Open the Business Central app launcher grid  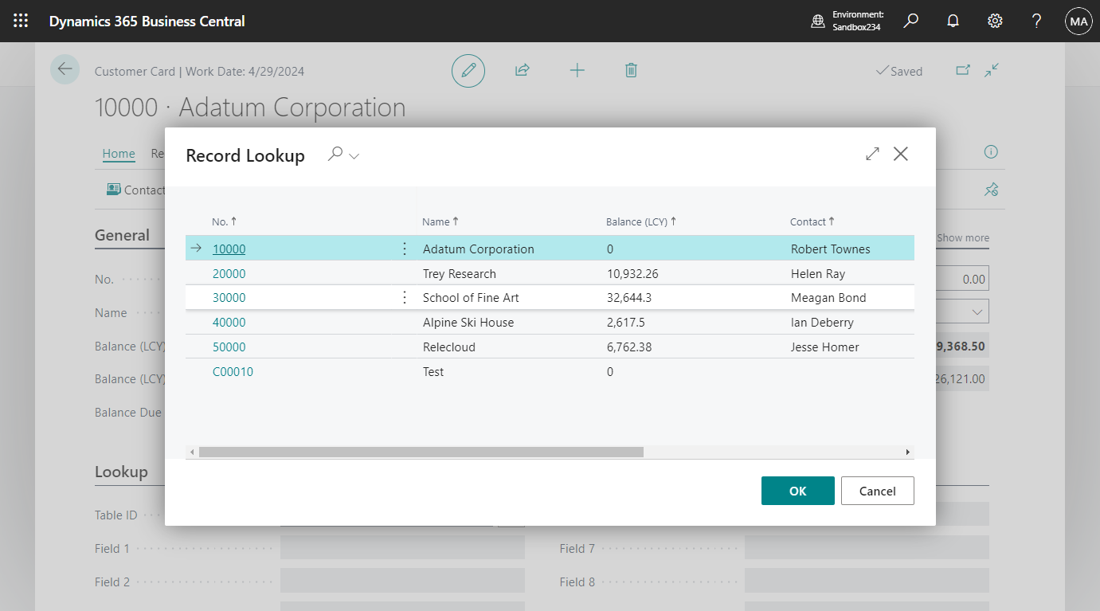[x=21, y=21]
